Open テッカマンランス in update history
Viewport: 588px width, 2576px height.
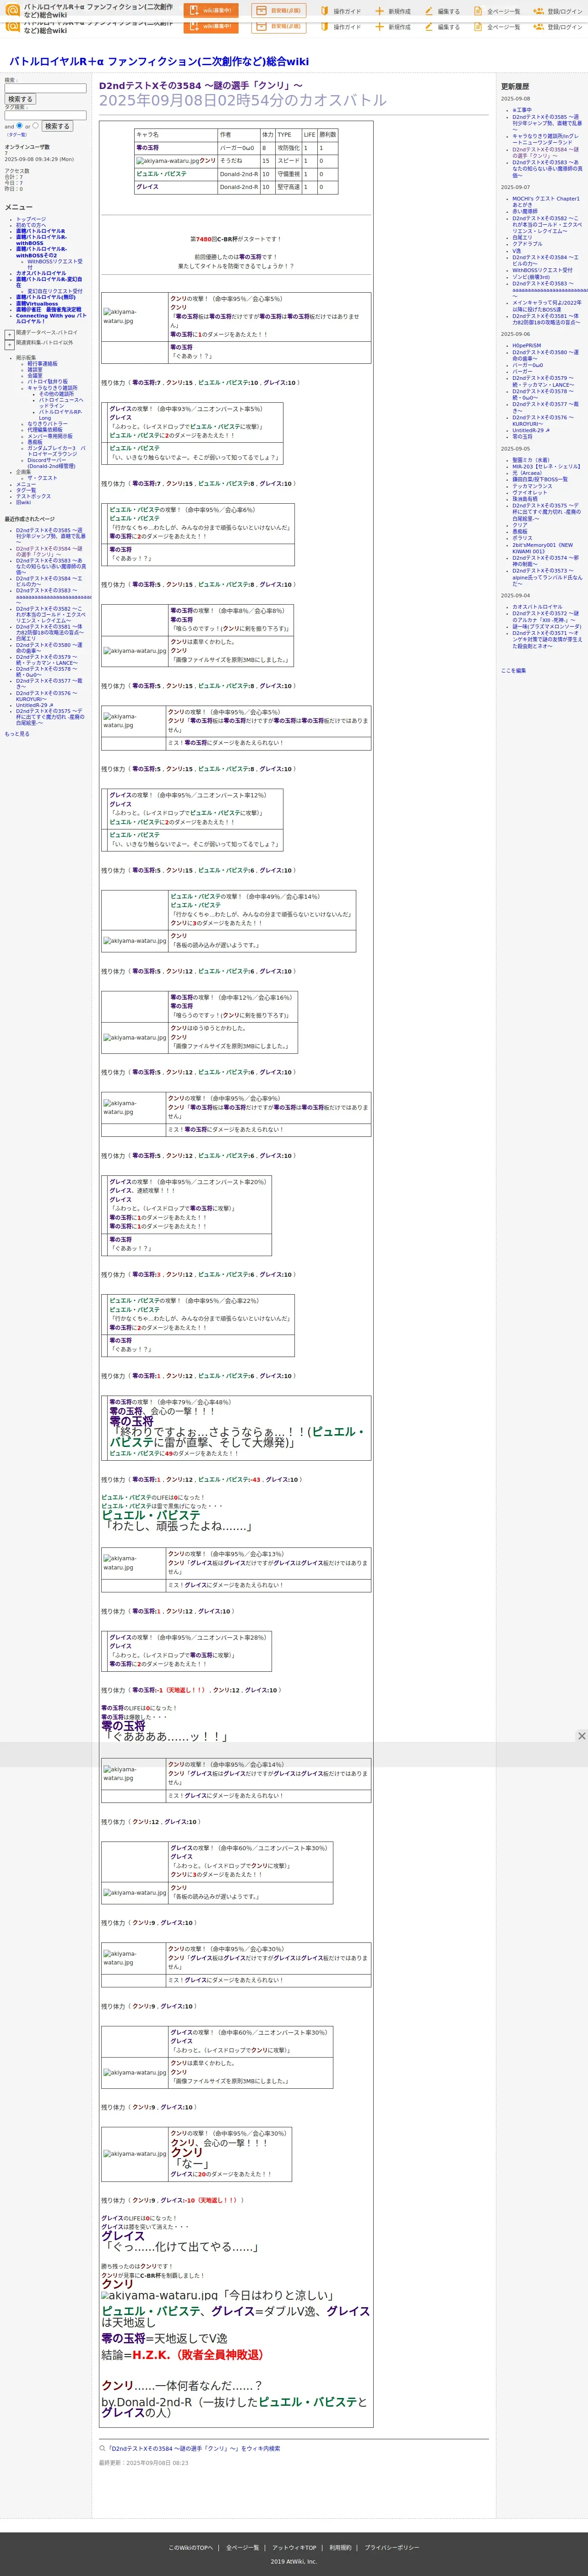(532, 486)
